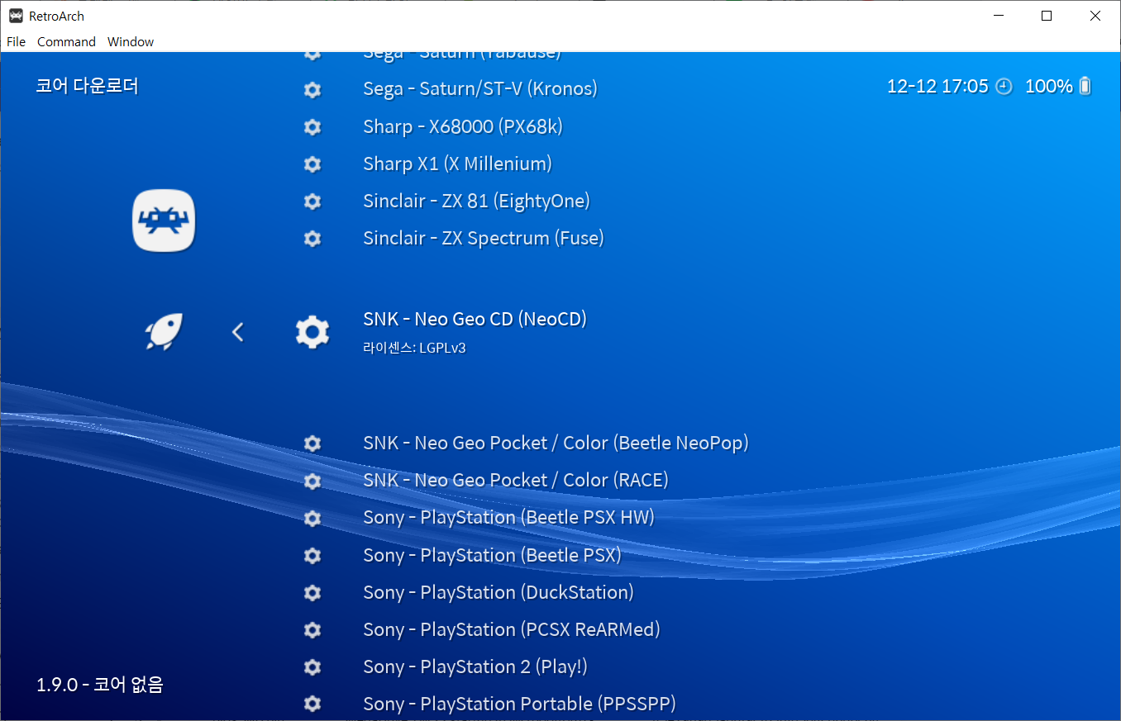The image size is (1121, 721).
Task: Click gear icon beside Beetle PSX HW
Action: coord(312,518)
